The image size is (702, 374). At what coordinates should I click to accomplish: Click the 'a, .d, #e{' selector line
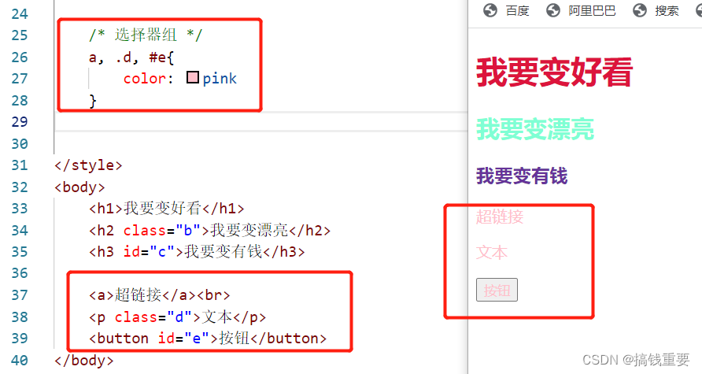[131, 57]
